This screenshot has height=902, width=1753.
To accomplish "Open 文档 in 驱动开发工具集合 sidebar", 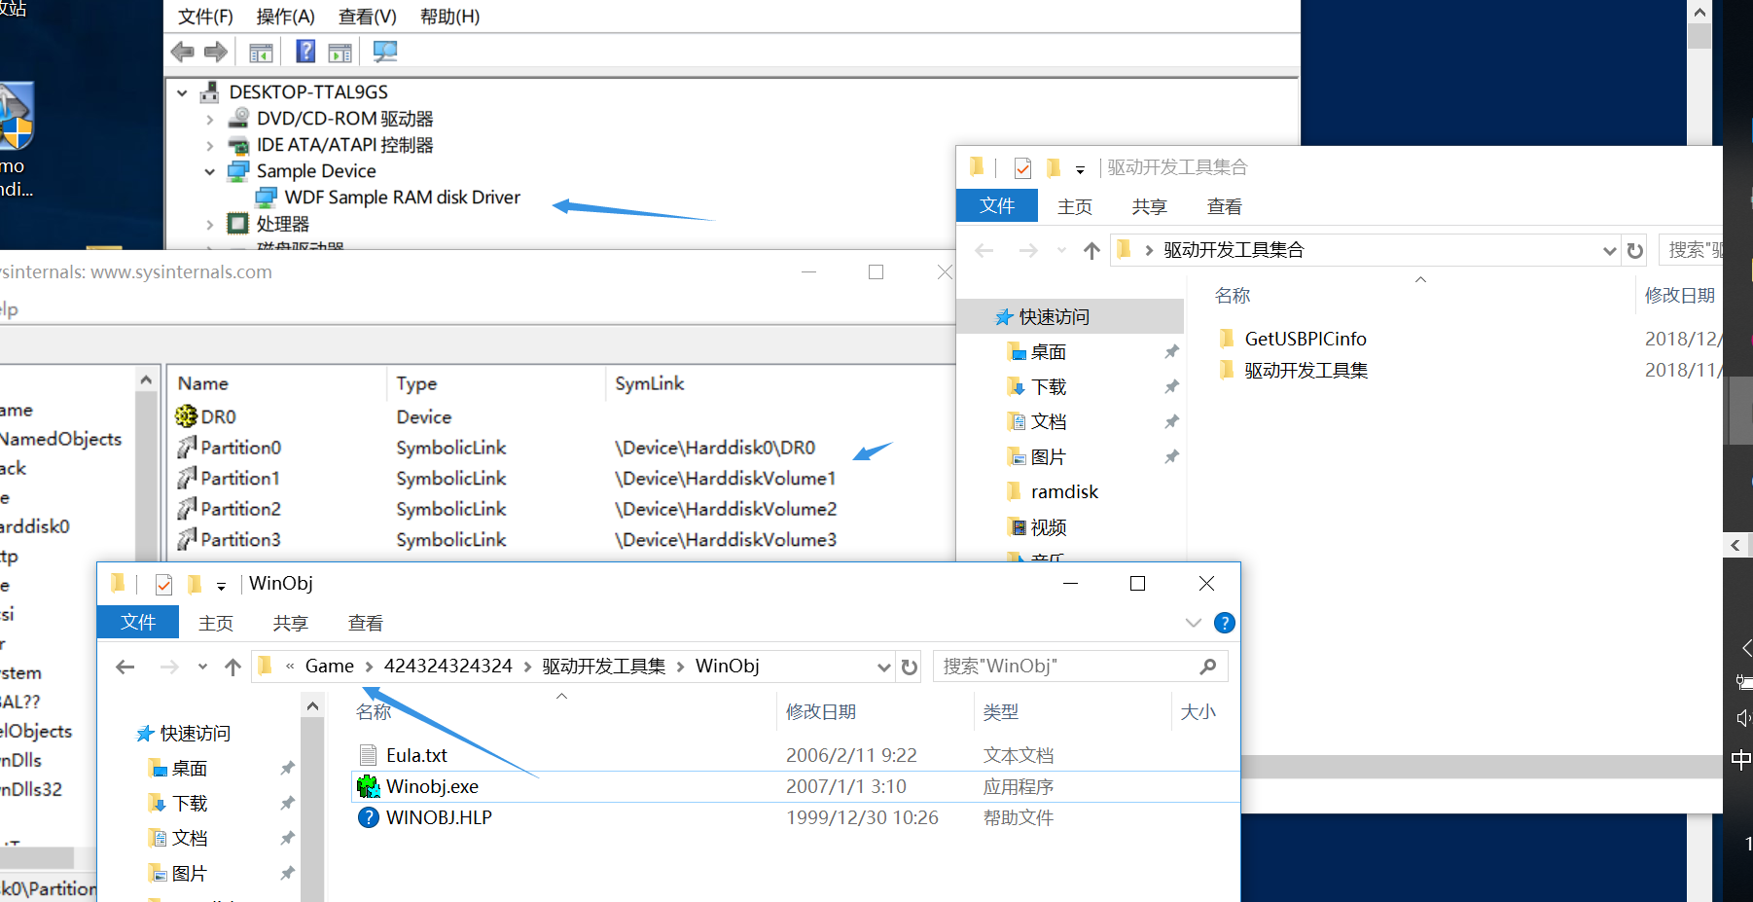I will pos(1048,422).
